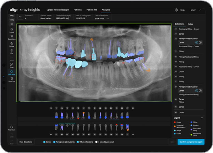Uncheck the Caries checkbox
Screen dimensions: 213x153
point(44,142)
